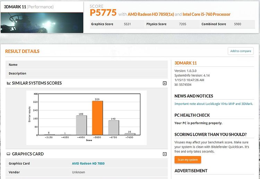Image resolution: width=260 pixels, height=179 pixels.
Task: Click the Scan my system button
Action: point(188,160)
